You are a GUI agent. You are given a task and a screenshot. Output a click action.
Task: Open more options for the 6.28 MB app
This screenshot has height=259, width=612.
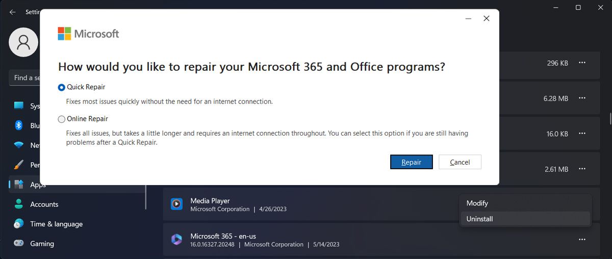[x=582, y=98]
